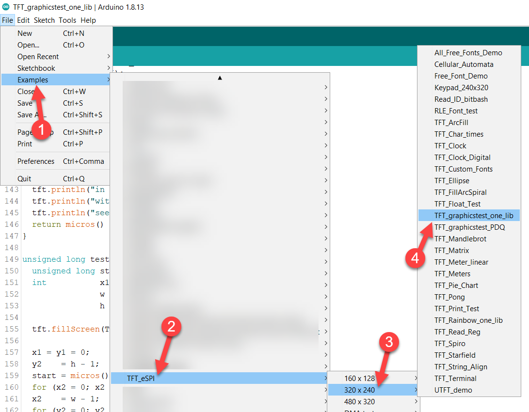Open the TFT_Clock example

pos(469,146)
